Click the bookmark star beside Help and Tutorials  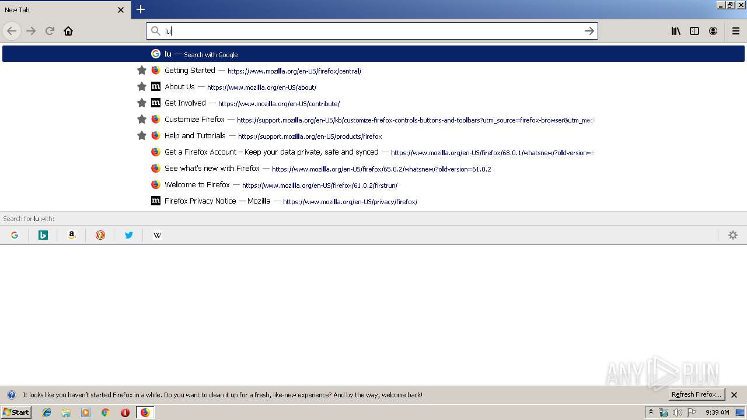[141, 135]
